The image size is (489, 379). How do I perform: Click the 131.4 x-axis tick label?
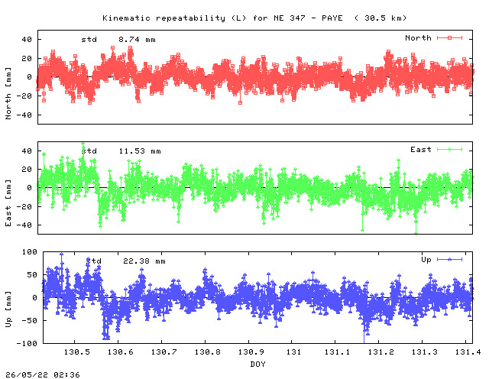[468, 352]
